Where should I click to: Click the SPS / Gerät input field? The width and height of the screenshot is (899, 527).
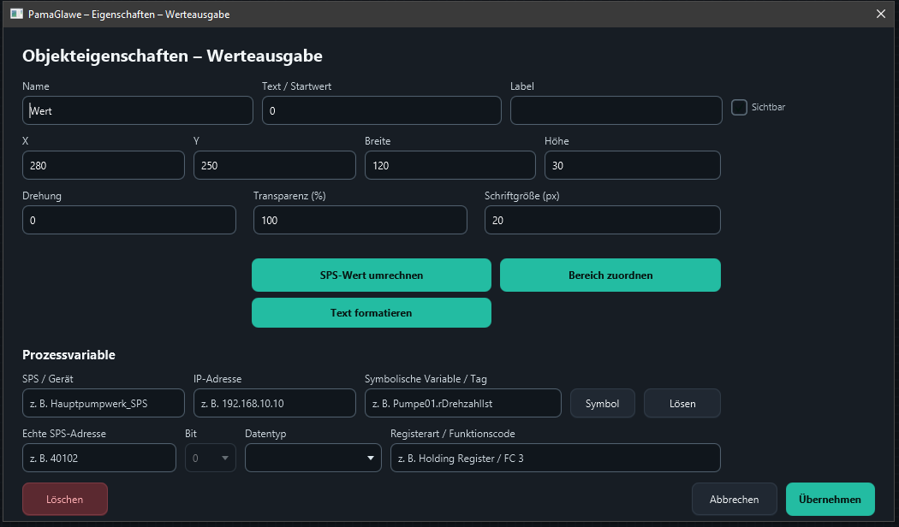pos(104,403)
